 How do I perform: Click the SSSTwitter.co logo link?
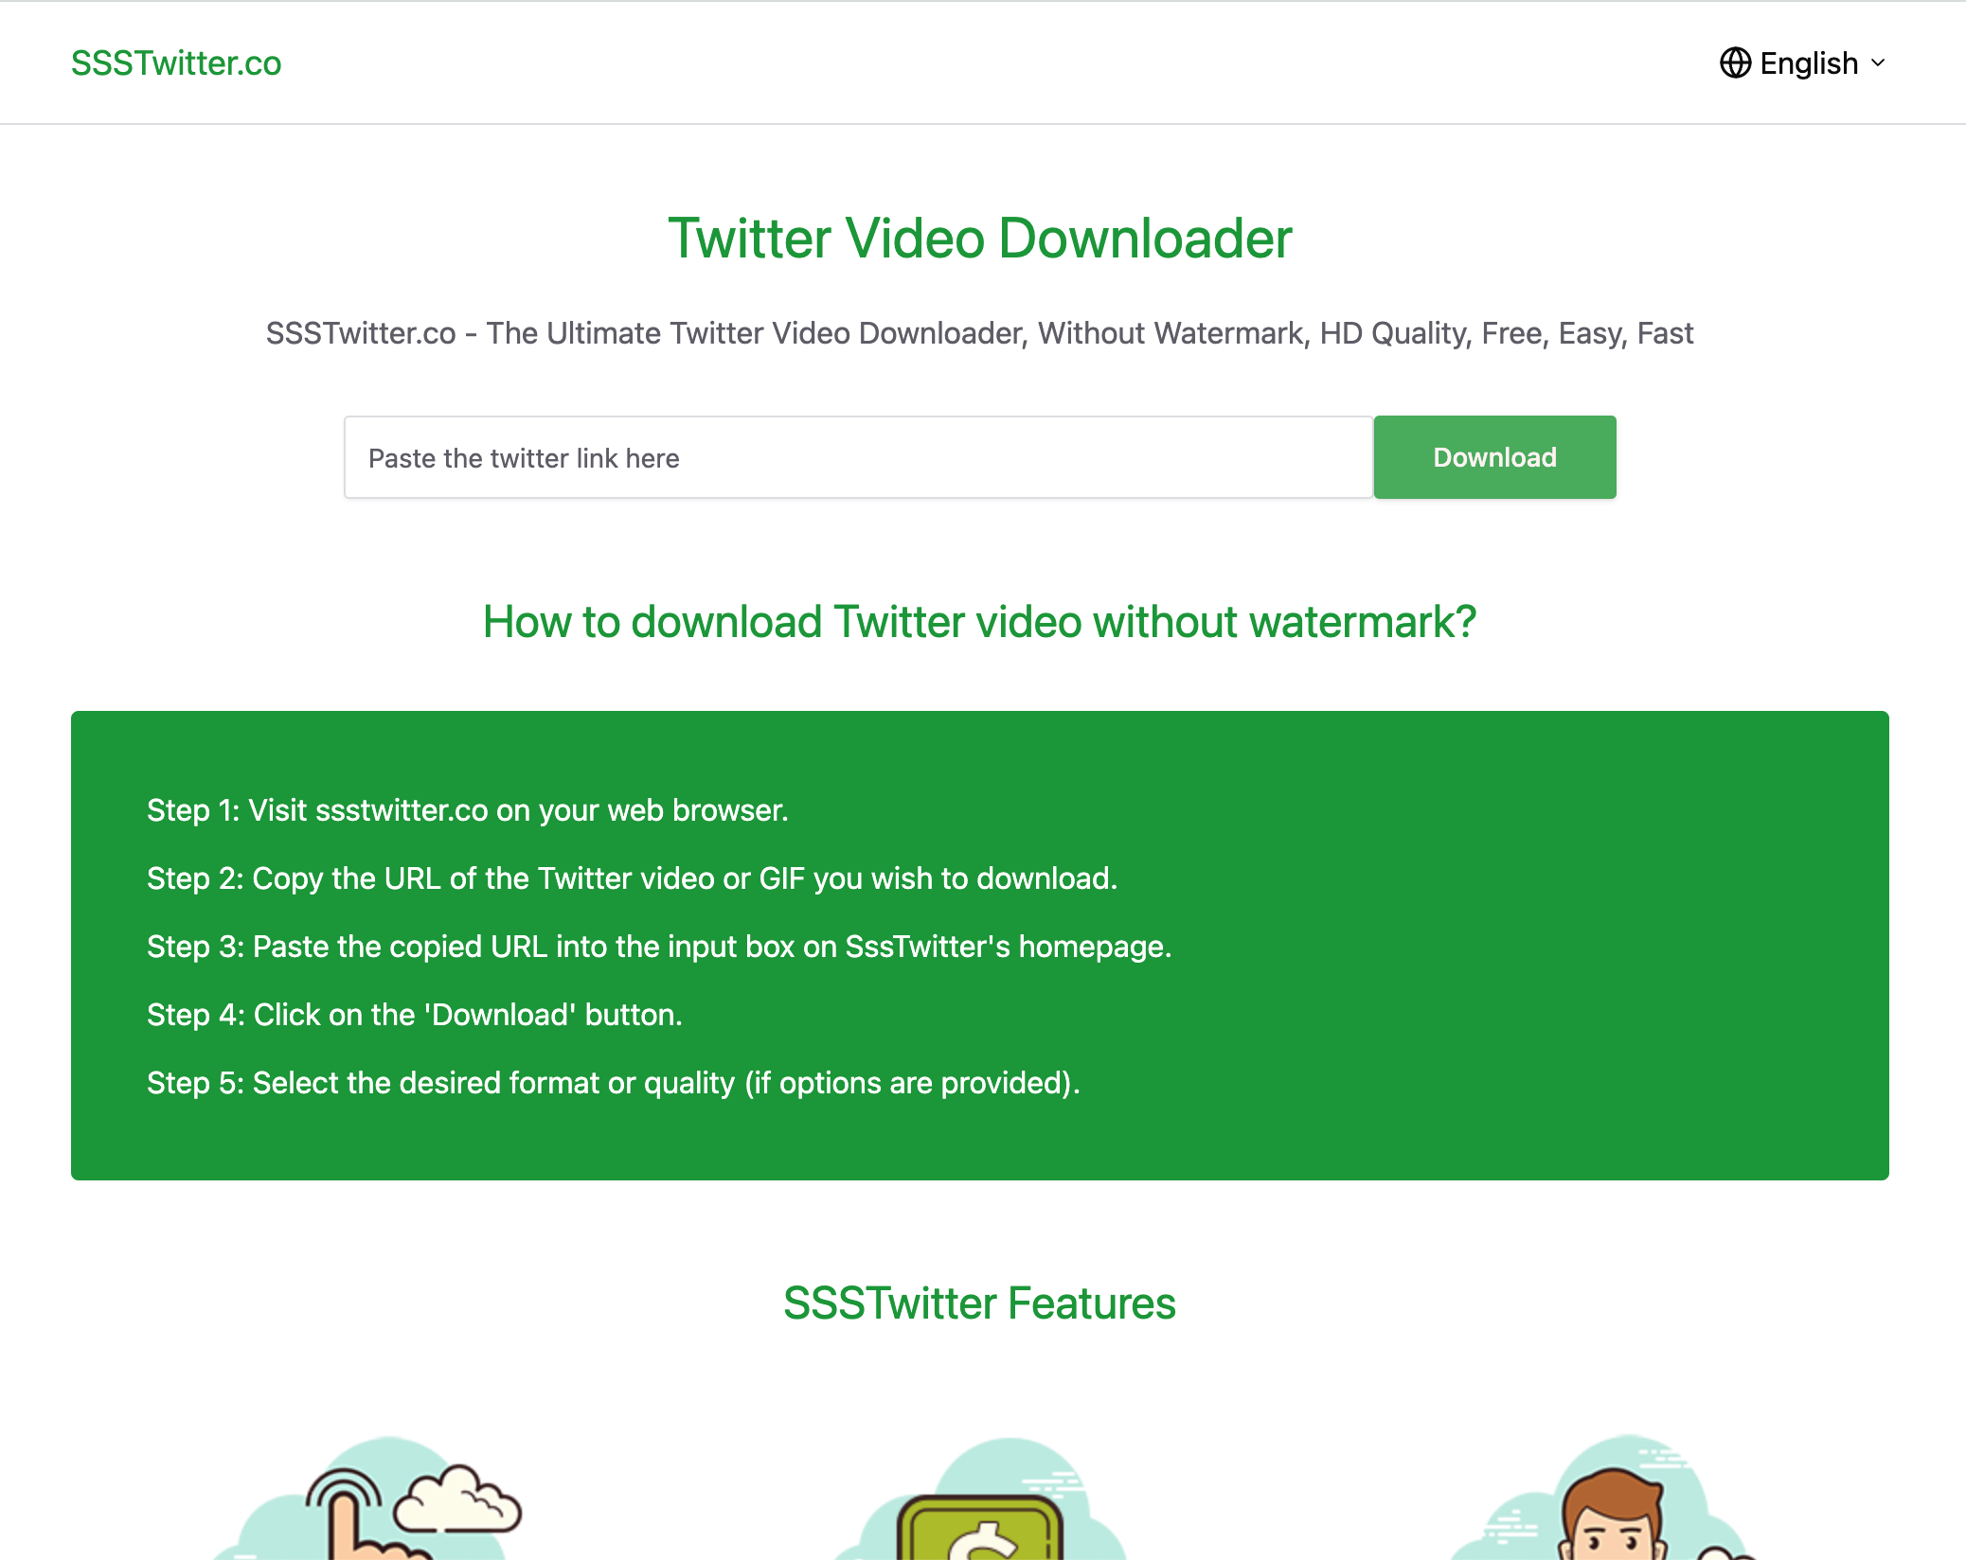176,63
